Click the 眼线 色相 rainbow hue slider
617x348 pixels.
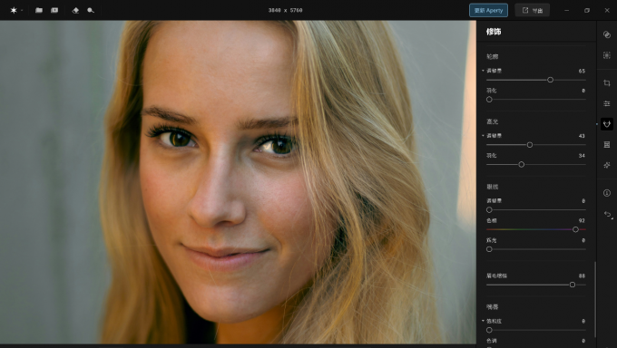point(536,229)
